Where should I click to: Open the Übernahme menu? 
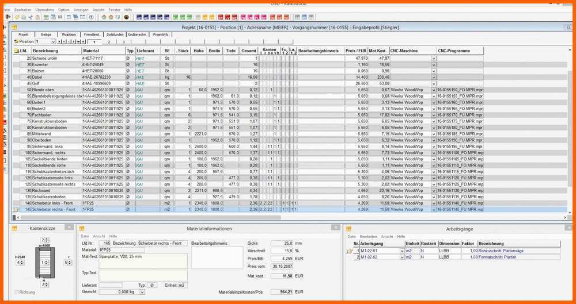pos(44,10)
